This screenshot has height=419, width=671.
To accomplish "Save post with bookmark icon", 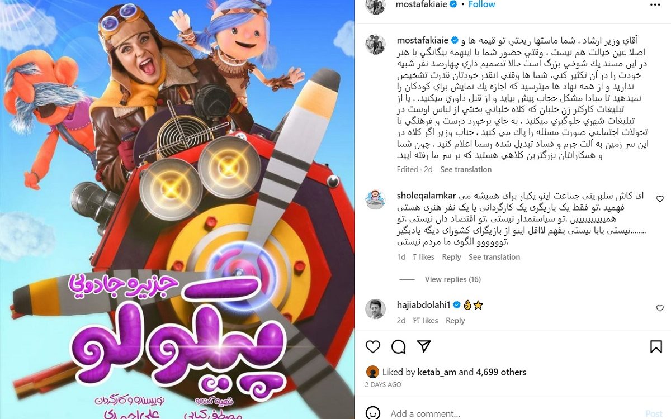I will [x=656, y=346].
